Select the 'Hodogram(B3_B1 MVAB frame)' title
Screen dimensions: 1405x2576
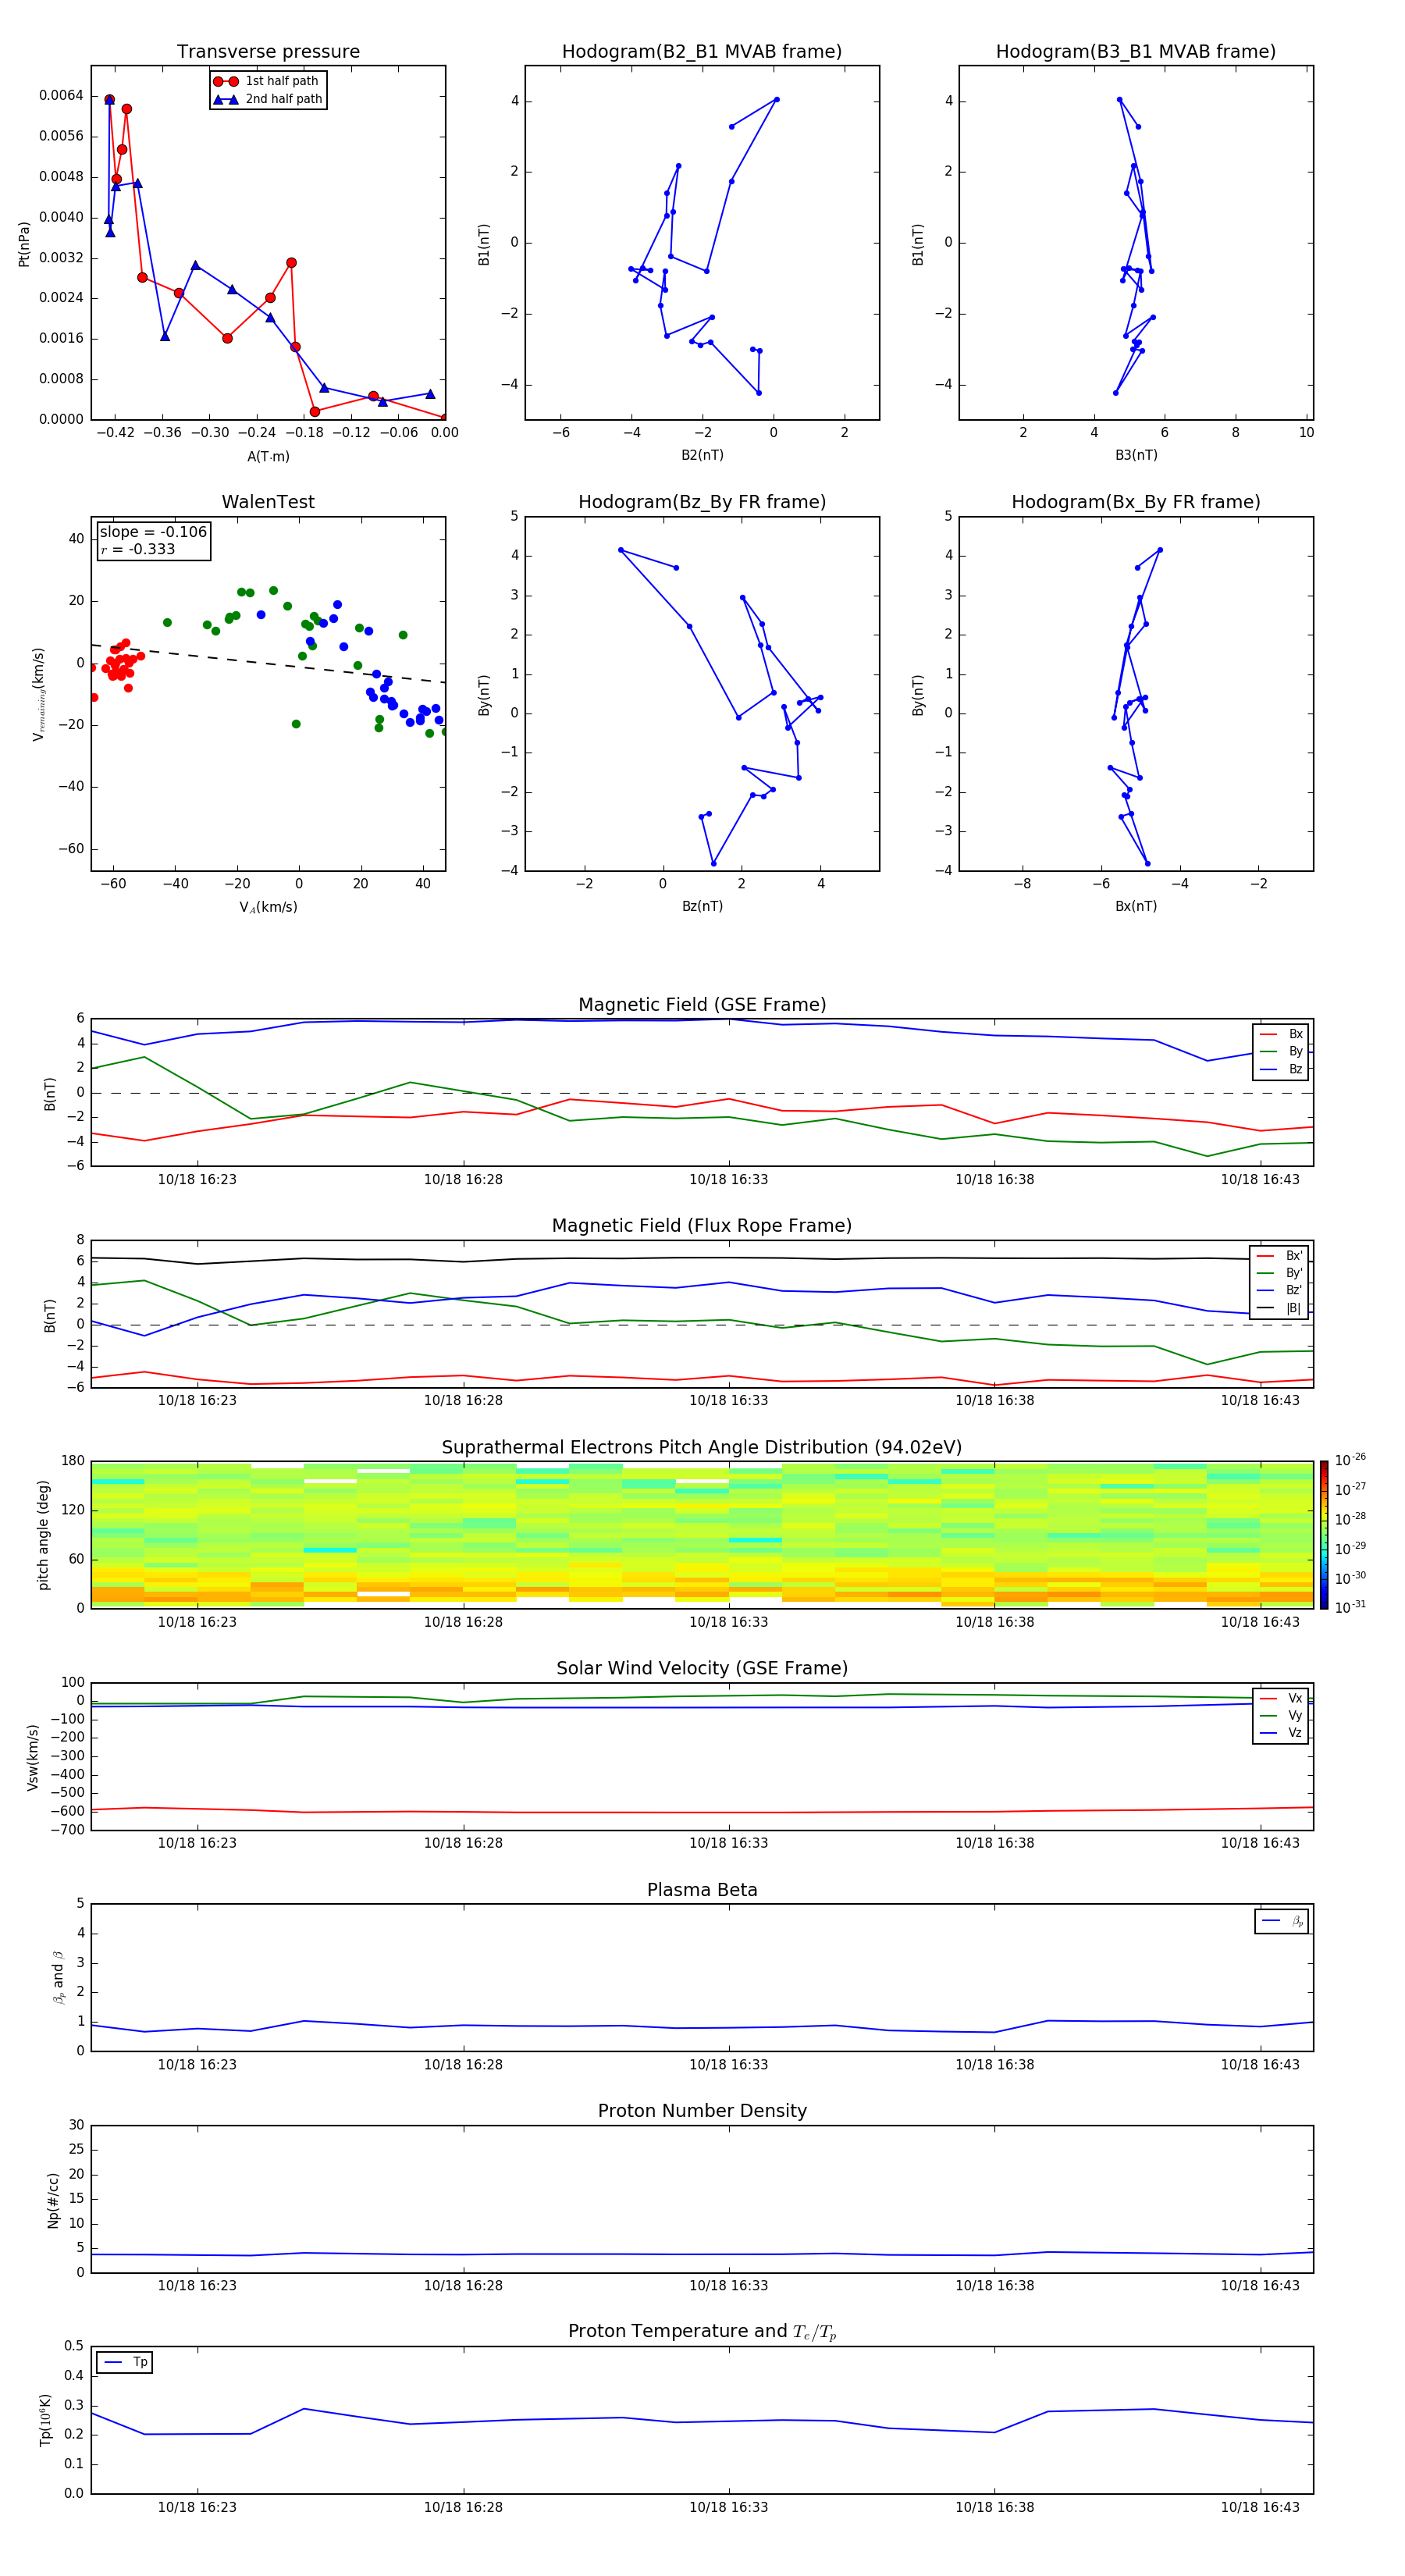[1136, 52]
